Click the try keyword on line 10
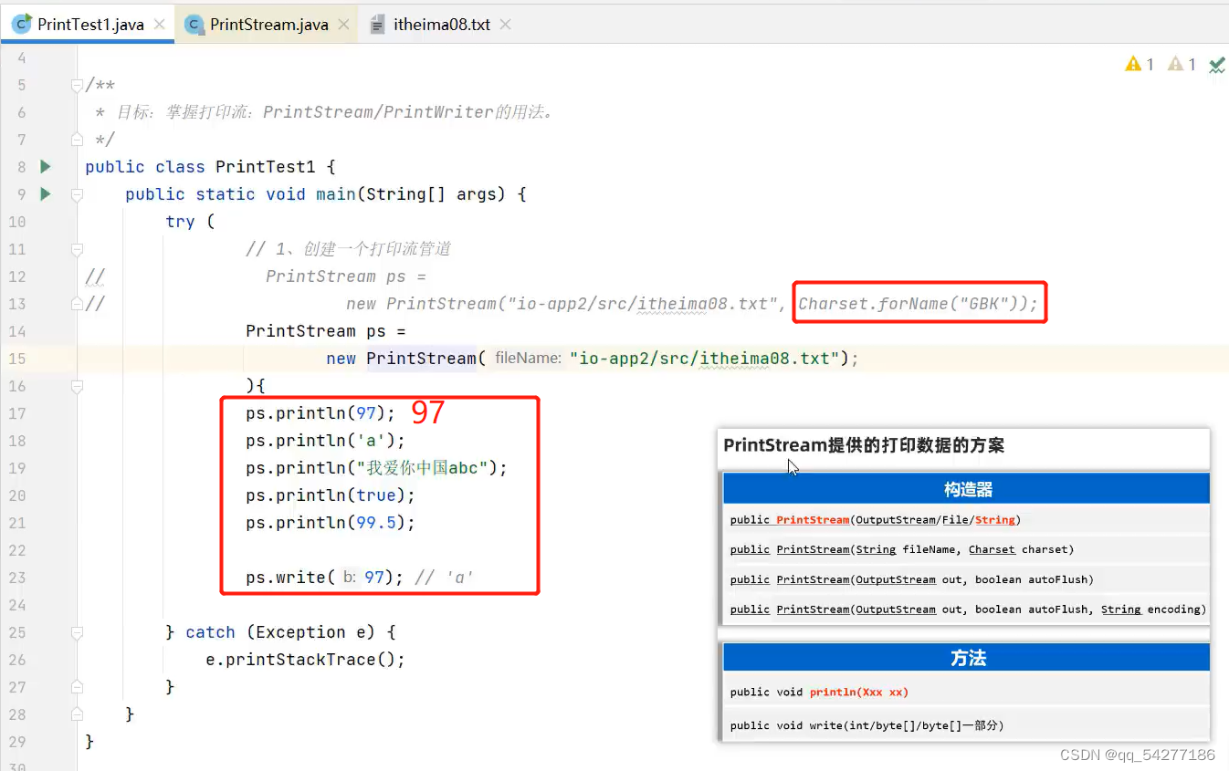The image size is (1229, 771). [180, 222]
